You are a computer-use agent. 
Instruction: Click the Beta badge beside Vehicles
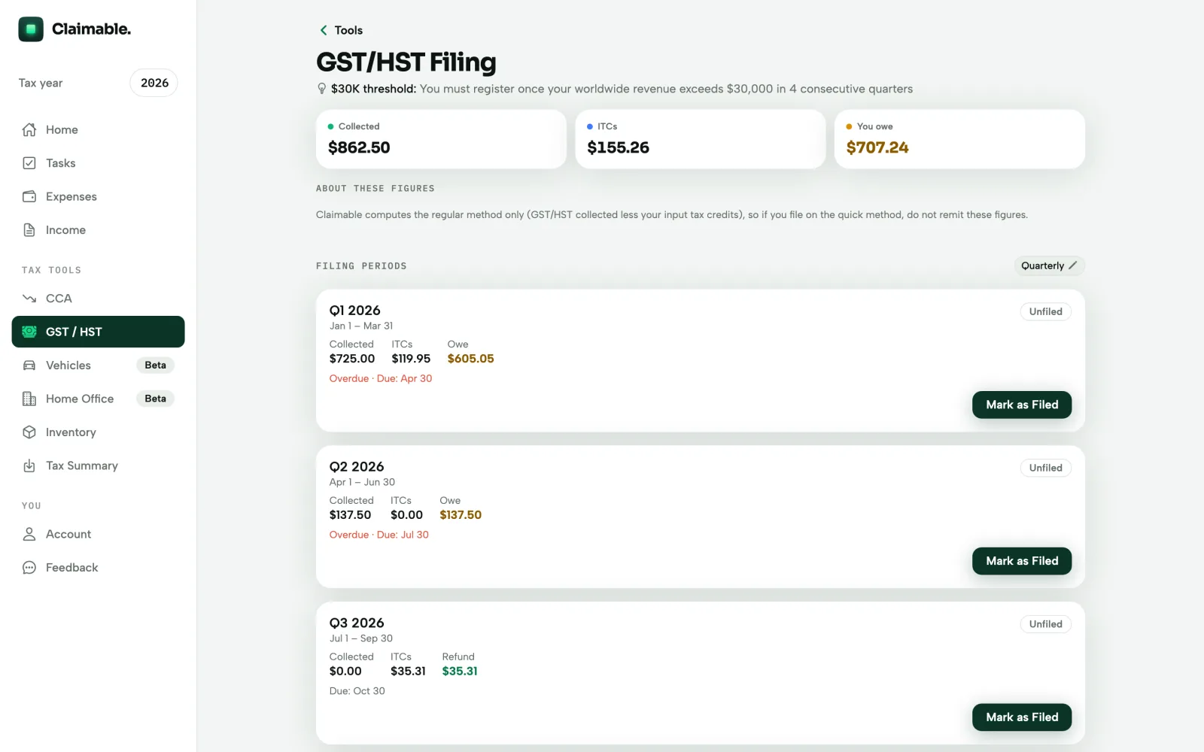pos(155,365)
